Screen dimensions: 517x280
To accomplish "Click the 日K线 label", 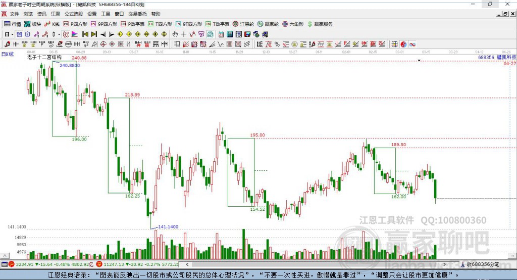I will pos(8,54).
